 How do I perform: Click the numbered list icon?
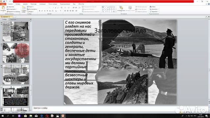(69, 8)
